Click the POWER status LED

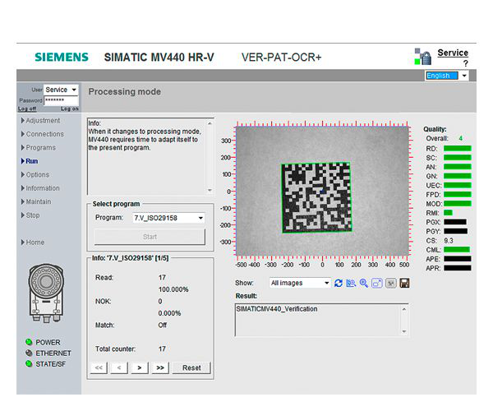click(x=29, y=342)
